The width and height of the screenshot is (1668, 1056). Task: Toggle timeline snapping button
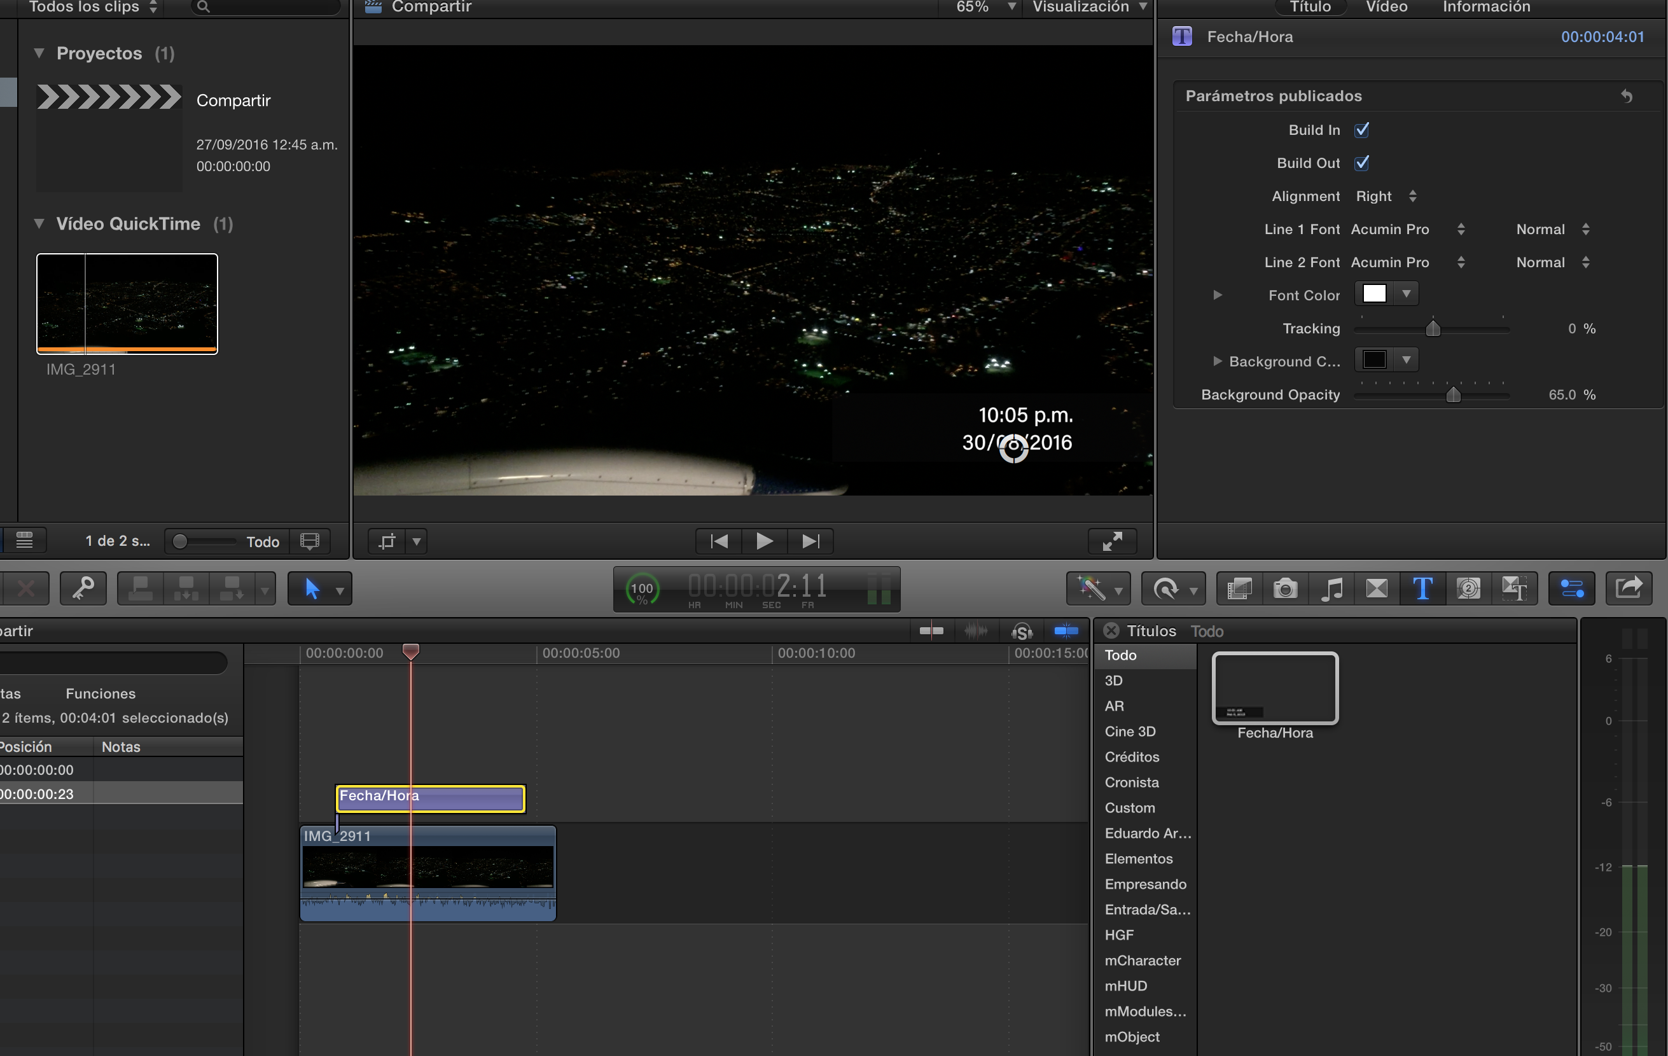1066,630
